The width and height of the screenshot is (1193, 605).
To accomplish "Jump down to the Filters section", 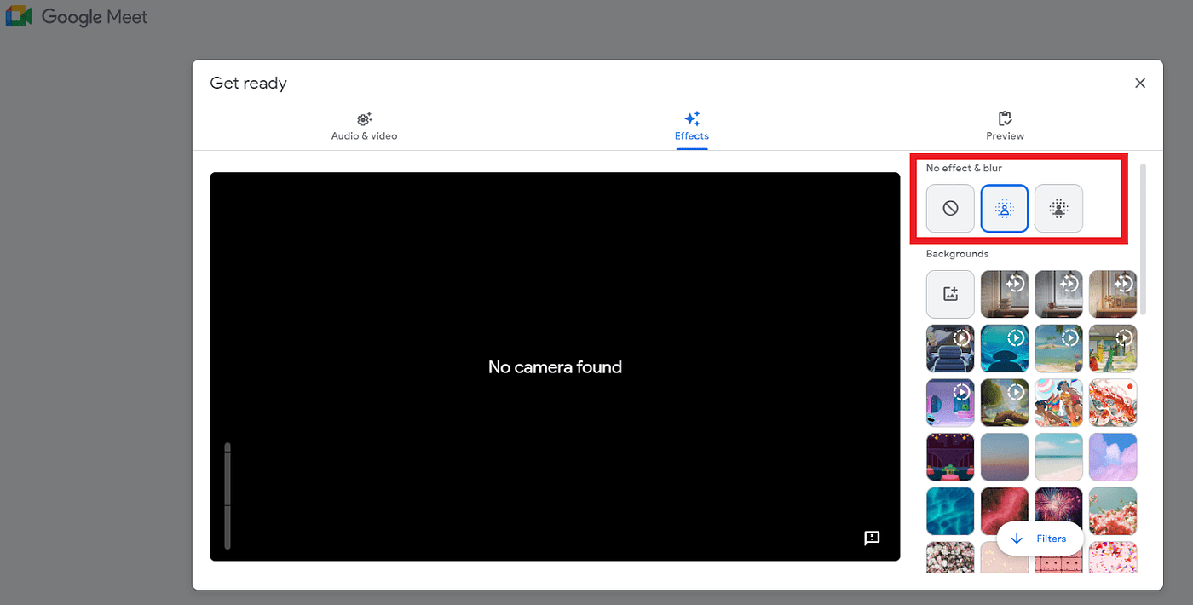I will click(1040, 539).
